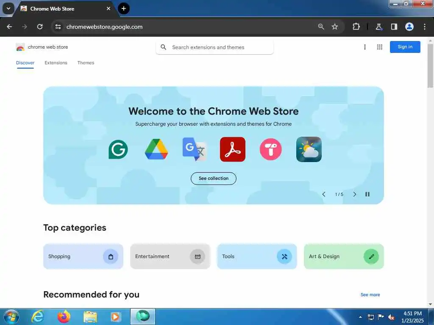Click the muted volume tray icon

[x=391, y=317]
